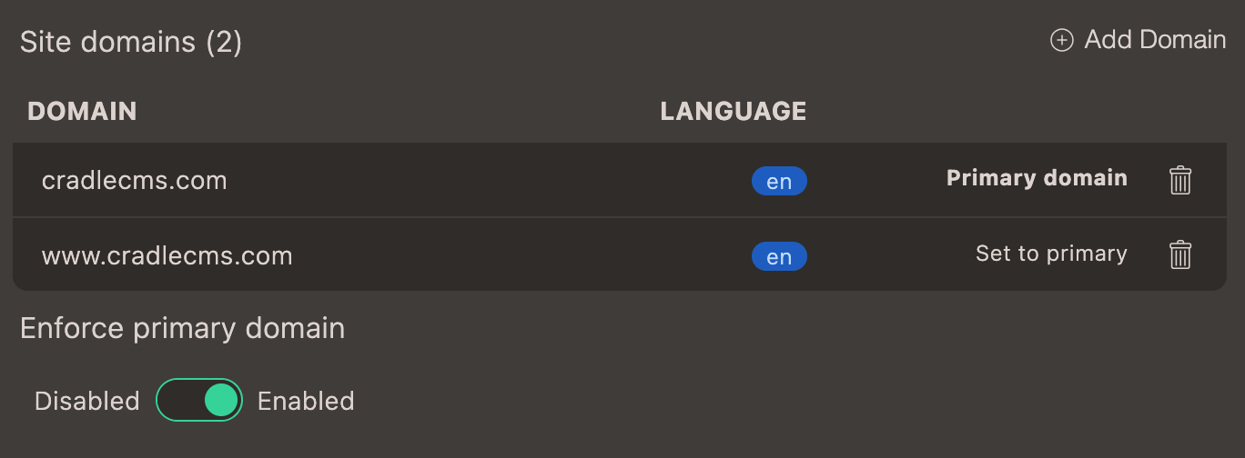Click the (2) domain count in heading
The height and width of the screenshot is (458, 1245).
[223, 42]
